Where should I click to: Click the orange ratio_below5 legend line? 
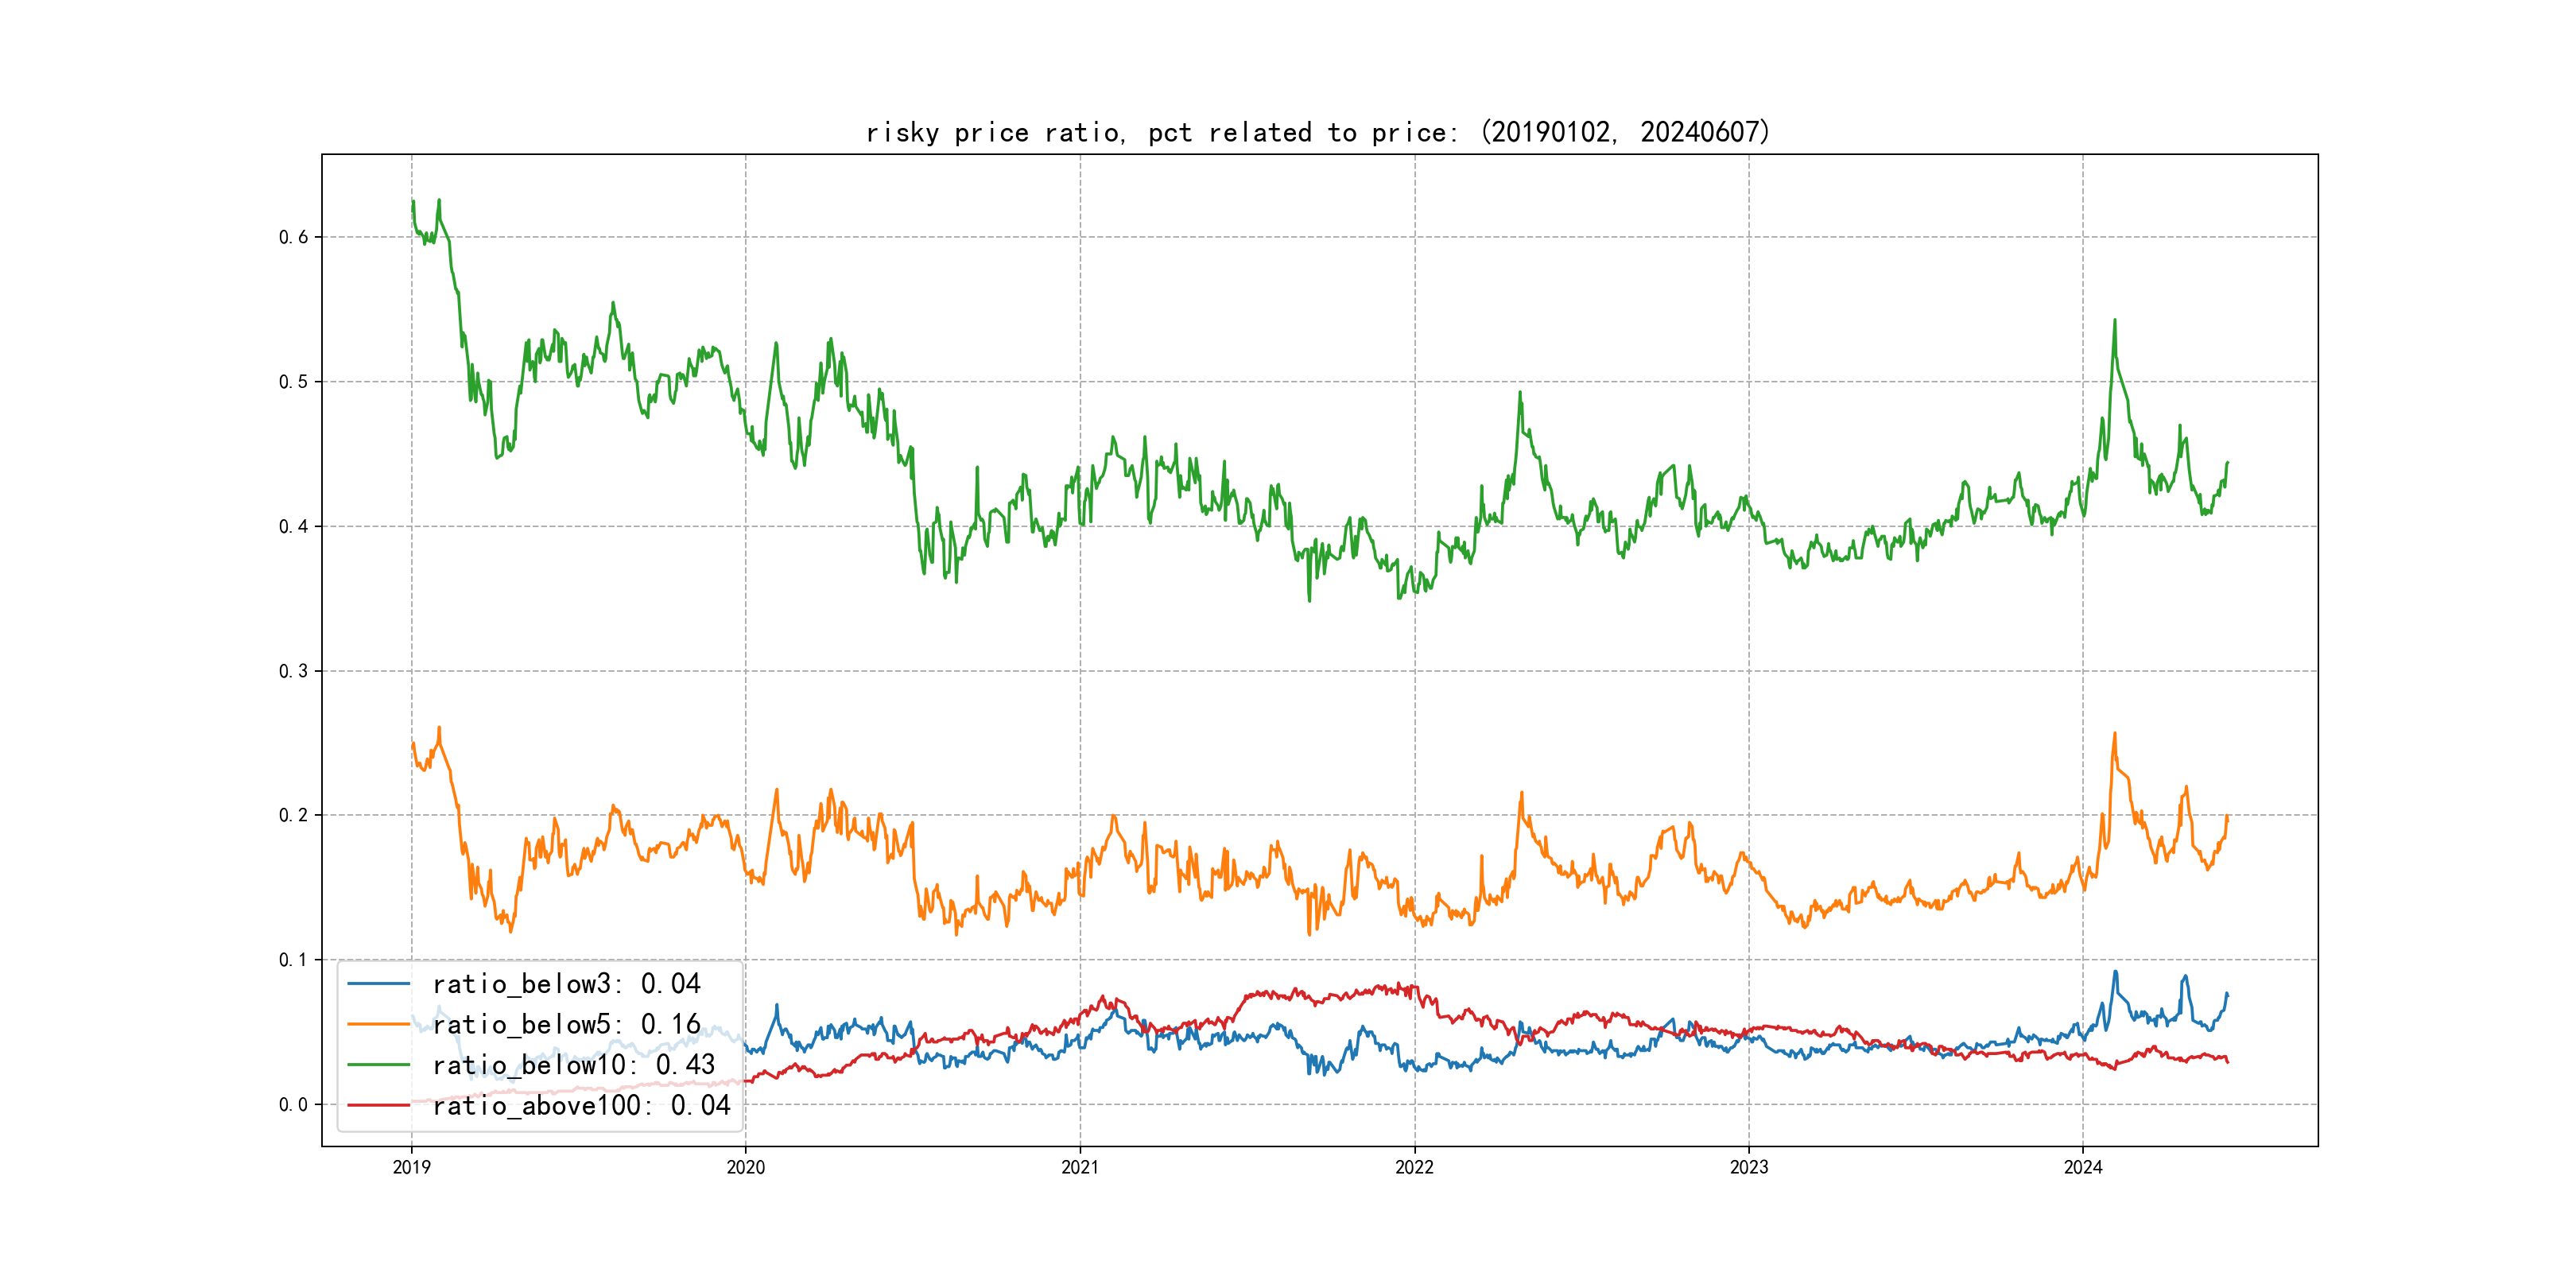tap(378, 1024)
